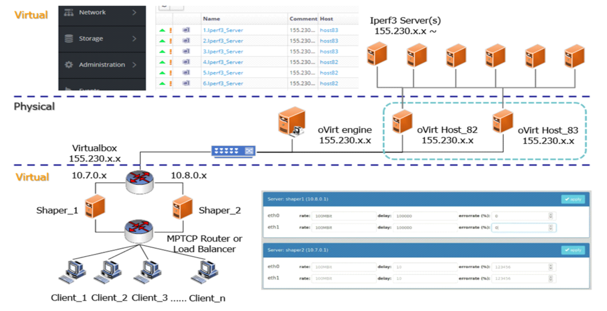This screenshot has height=311, width=607.
Task: Open the Storage sidebar menu item
Action: tap(91, 39)
